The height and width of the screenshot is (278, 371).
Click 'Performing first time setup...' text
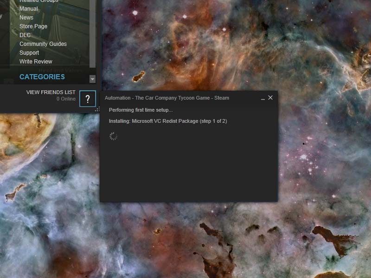(141, 110)
